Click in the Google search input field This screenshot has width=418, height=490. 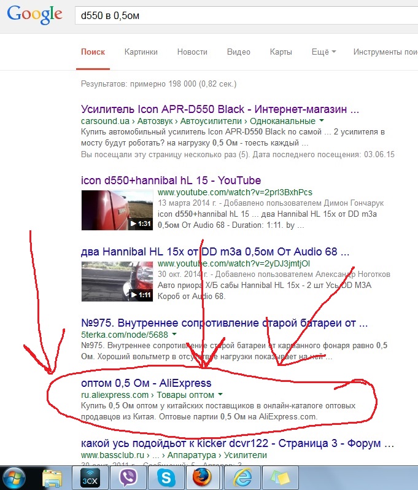(246, 15)
